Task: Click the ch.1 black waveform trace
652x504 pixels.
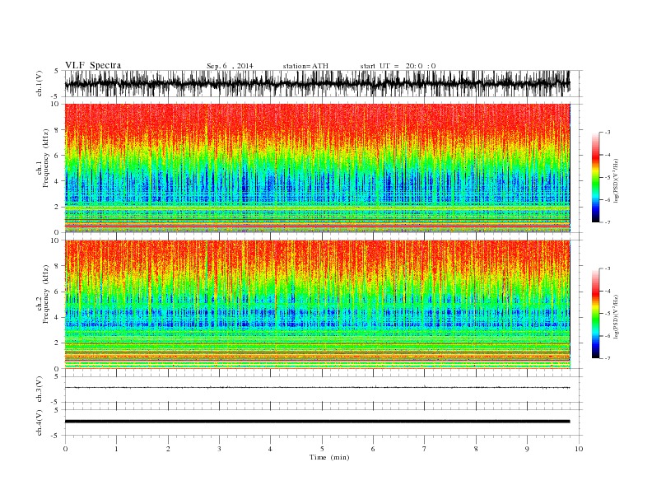Action: (x=317, y=83)
